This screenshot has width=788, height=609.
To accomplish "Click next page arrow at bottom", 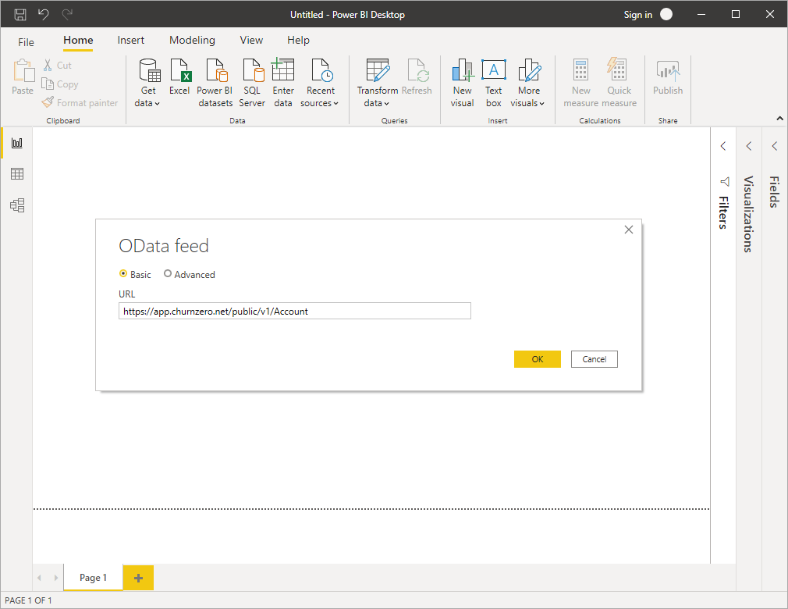I will (55, 578).
